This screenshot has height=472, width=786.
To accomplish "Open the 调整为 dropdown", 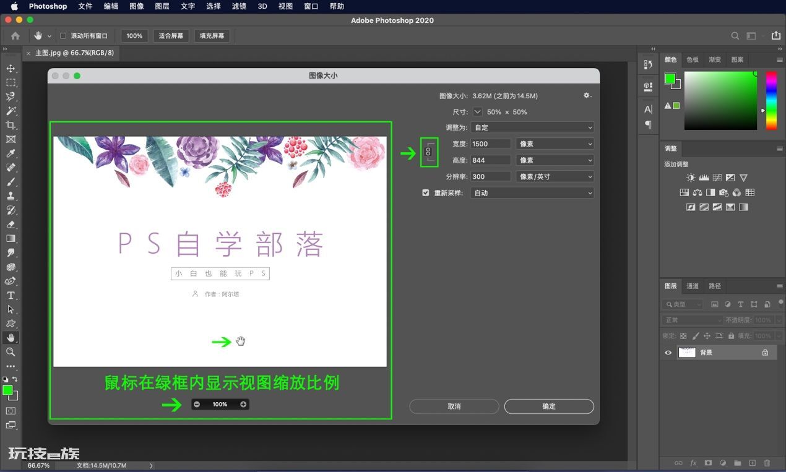I will 532,127.
